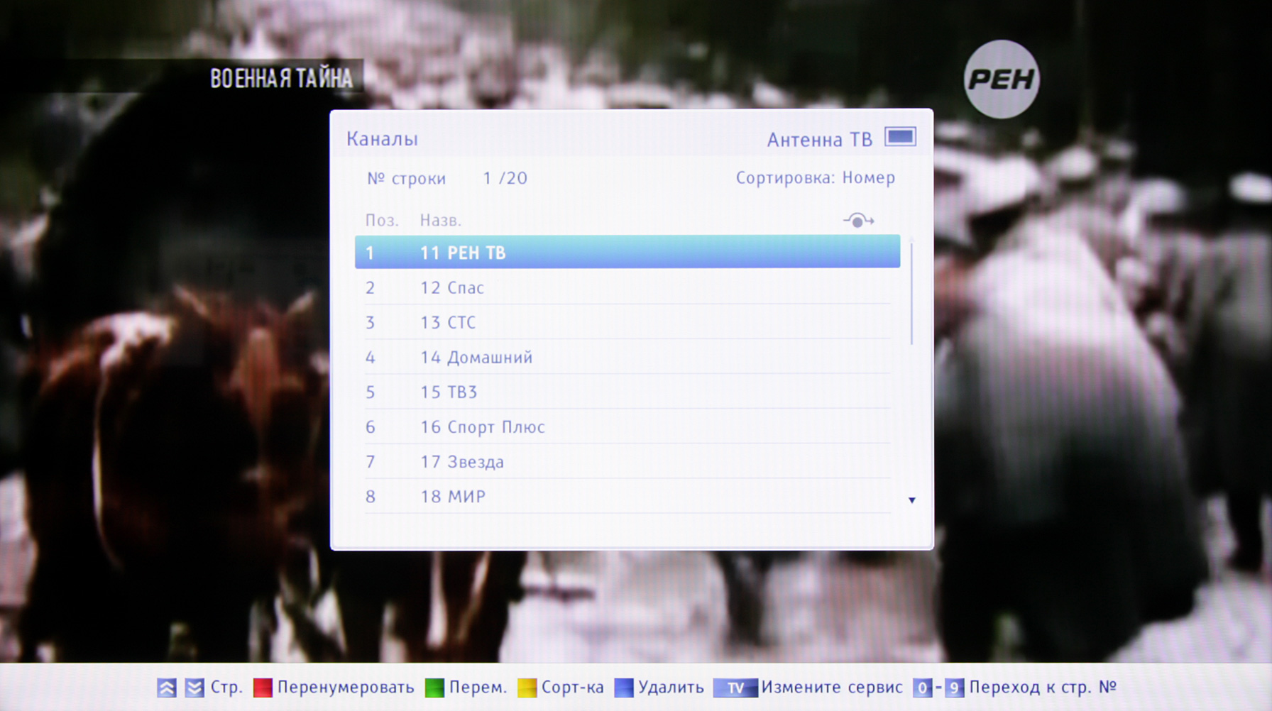Select channel 15 ТВ3
Screen dimensions: 1272x711
click(x=627, y=392)
